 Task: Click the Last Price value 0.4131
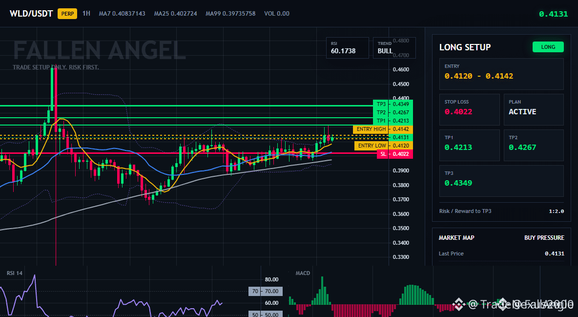point(555,254)
